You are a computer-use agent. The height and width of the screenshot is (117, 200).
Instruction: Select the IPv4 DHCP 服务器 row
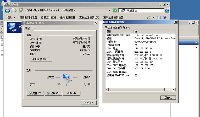pos(140,65)
